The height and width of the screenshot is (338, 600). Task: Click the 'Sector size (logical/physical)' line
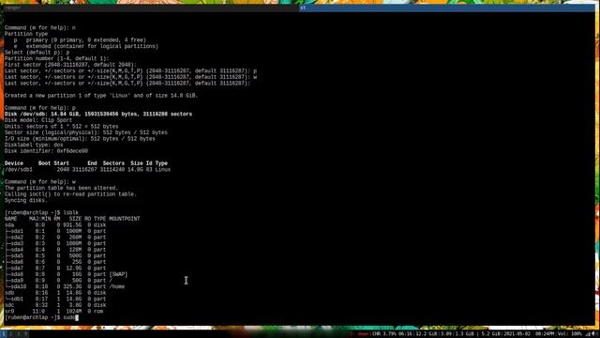pyautogui.click(x=86, y=132)
